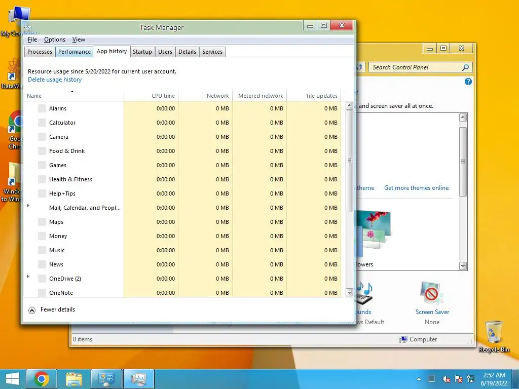
Task: Click the Games app icon in the list
Action: tap(42, 165)
